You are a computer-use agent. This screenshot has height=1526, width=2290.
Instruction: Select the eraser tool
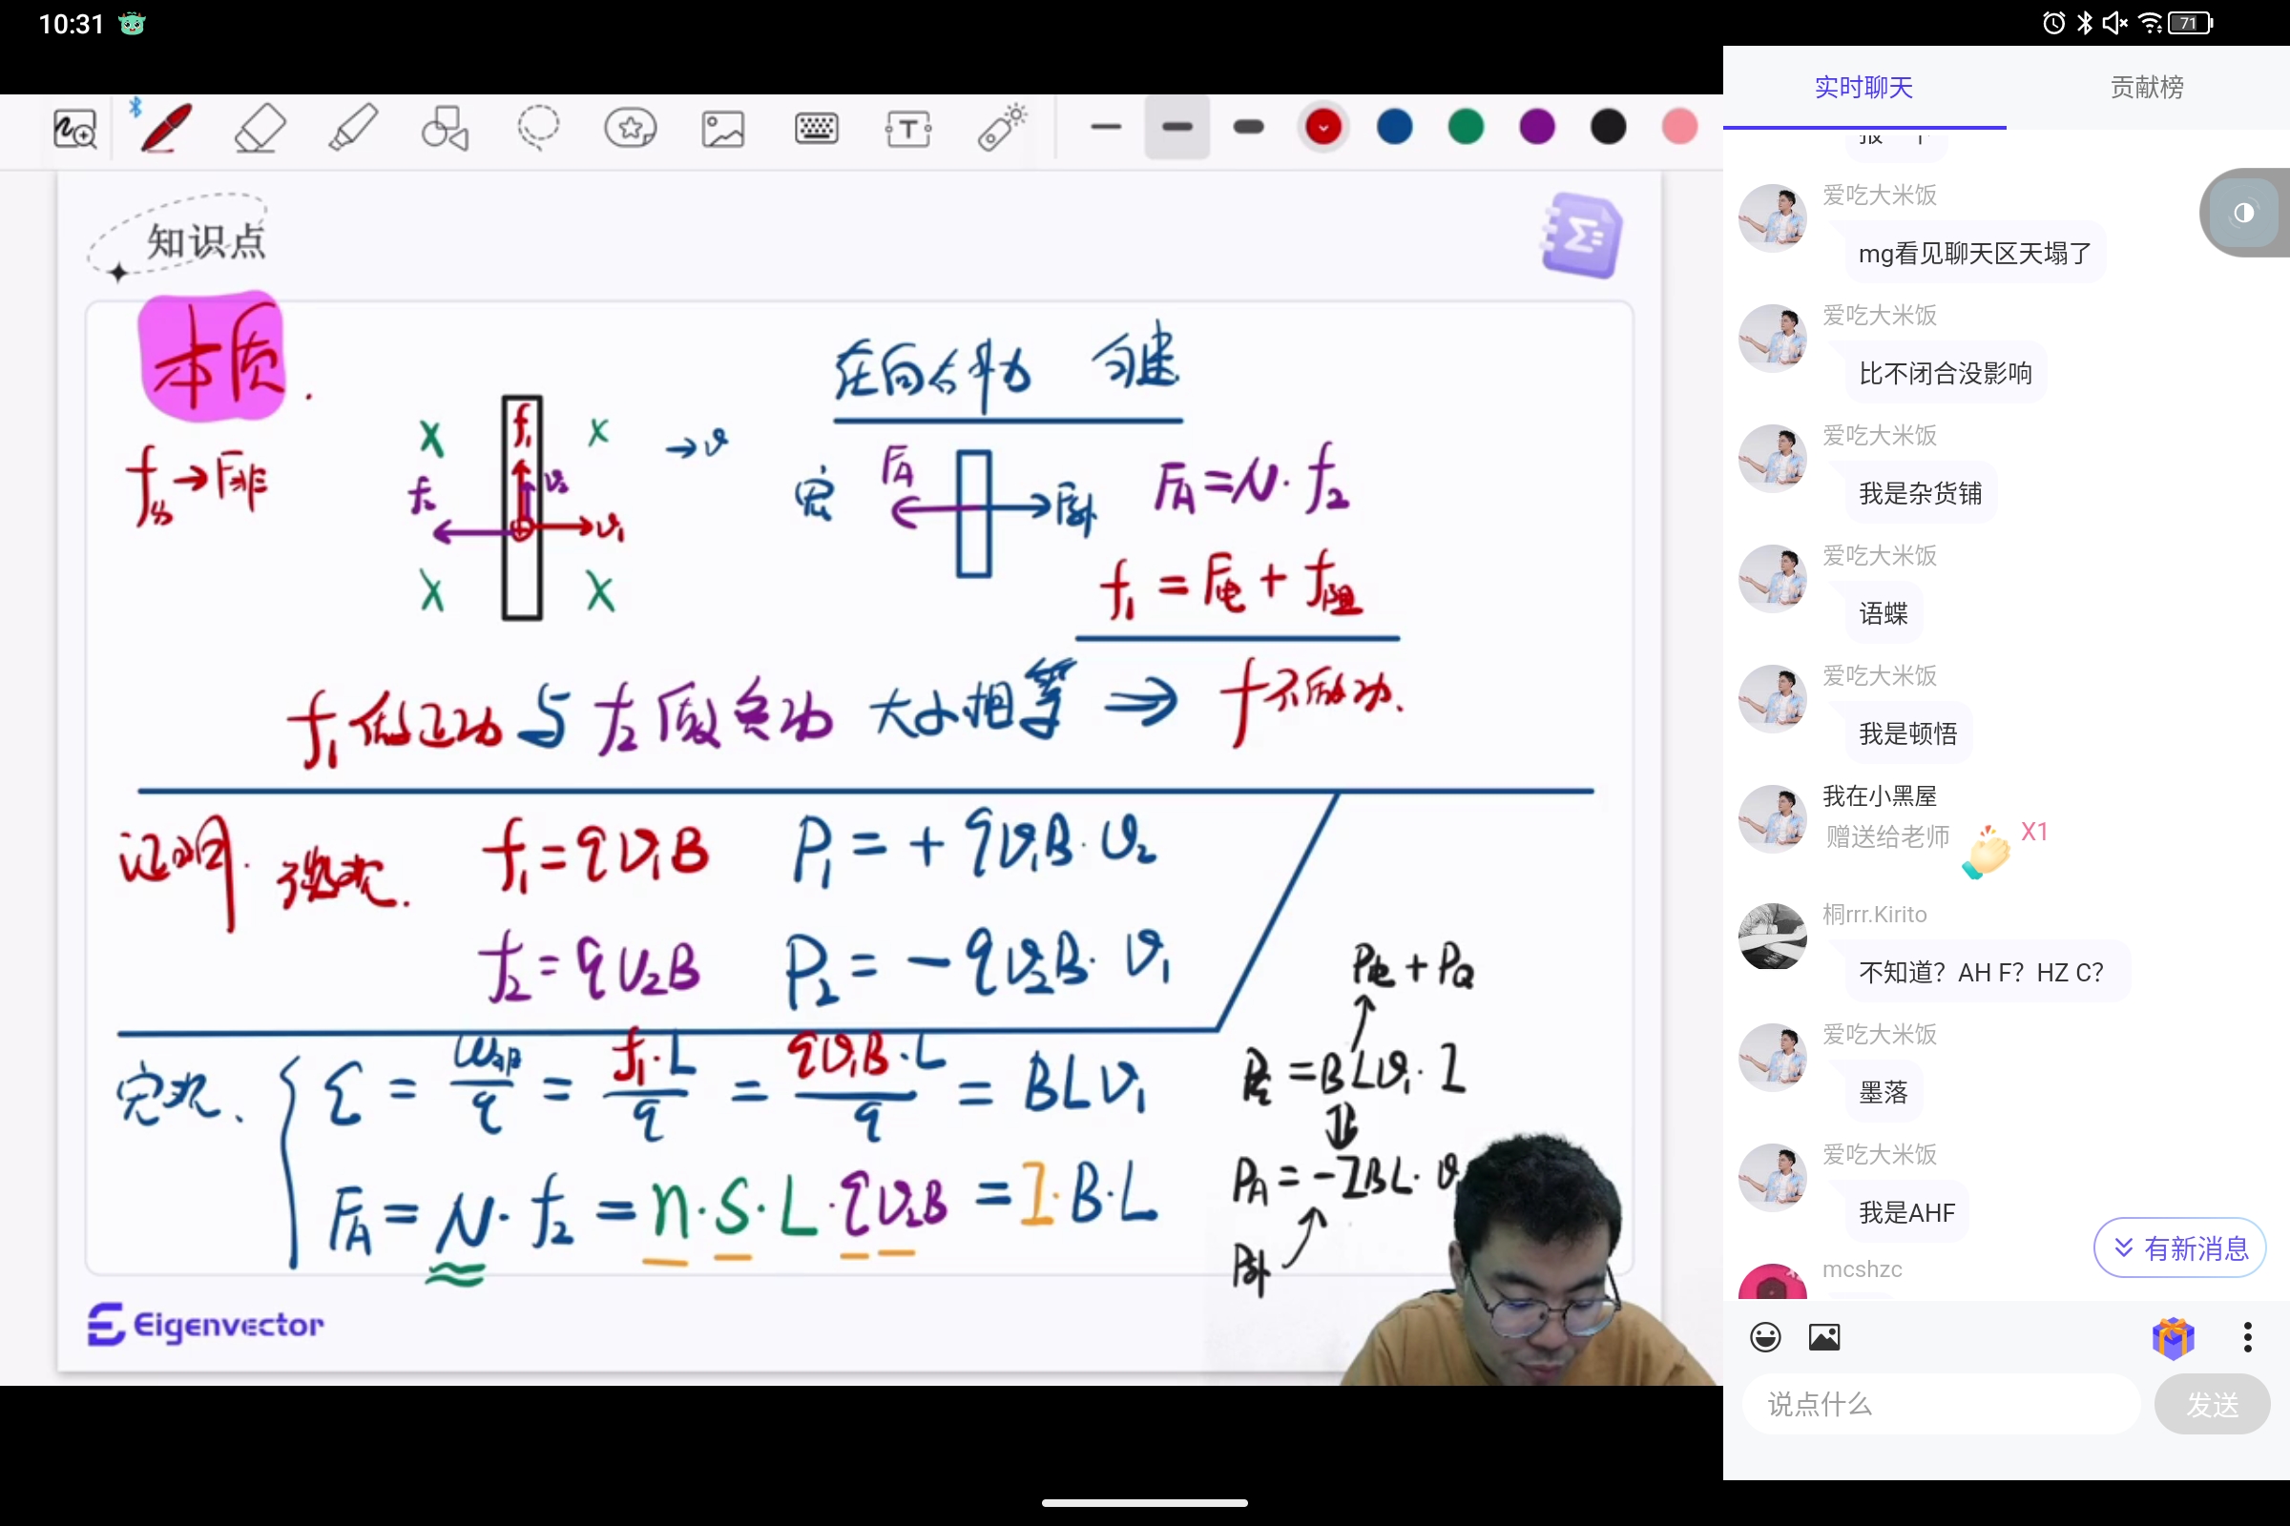tap(259, 128)
